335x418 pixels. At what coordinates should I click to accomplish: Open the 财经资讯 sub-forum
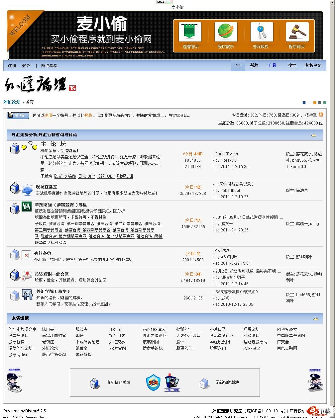coord(125,176)
